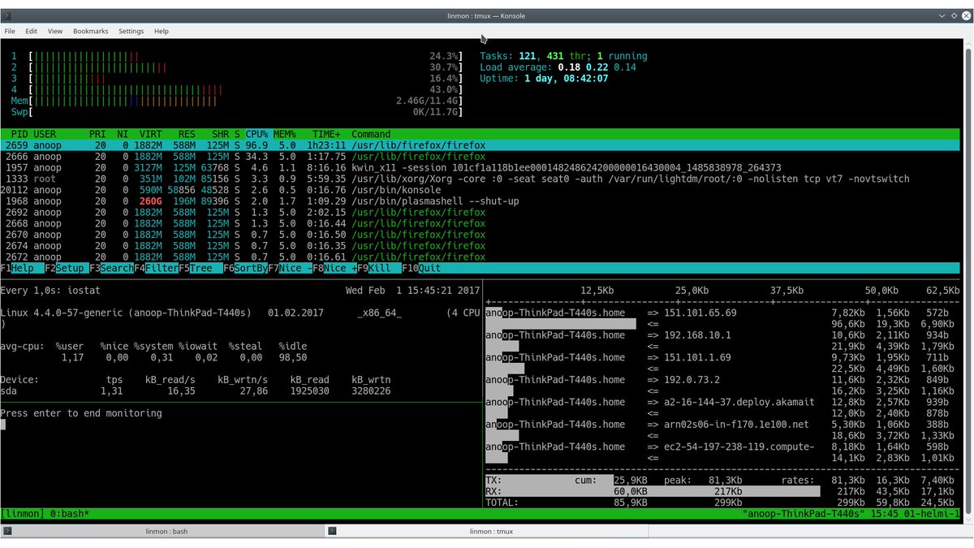The image size is (974, 548).
Task: Open the Edit menu
Action: (31, 31)
